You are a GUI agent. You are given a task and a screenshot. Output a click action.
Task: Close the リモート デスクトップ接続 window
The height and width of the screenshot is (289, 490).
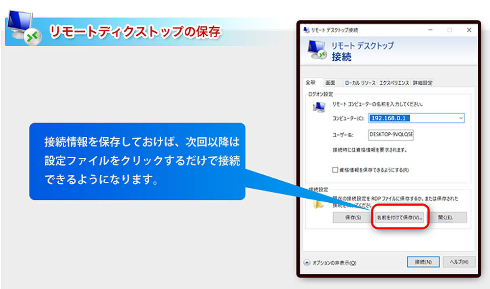469,30
